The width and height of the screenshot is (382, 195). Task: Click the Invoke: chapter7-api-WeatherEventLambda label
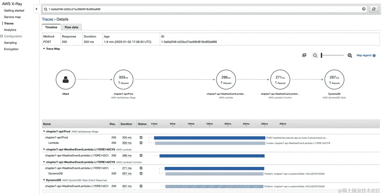tap(298, 143)
